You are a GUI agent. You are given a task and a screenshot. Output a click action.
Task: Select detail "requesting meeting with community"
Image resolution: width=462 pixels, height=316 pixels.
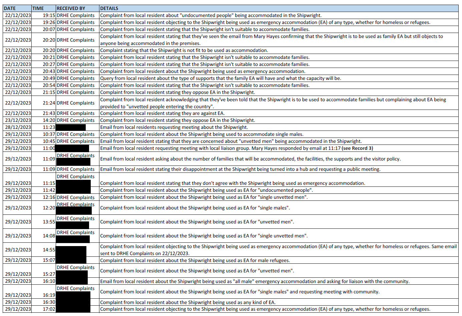[279, 292]
